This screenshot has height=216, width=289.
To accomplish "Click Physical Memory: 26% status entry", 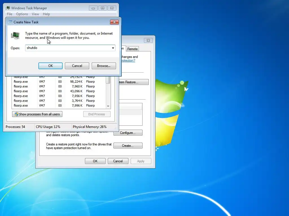I will coord(89,127).
